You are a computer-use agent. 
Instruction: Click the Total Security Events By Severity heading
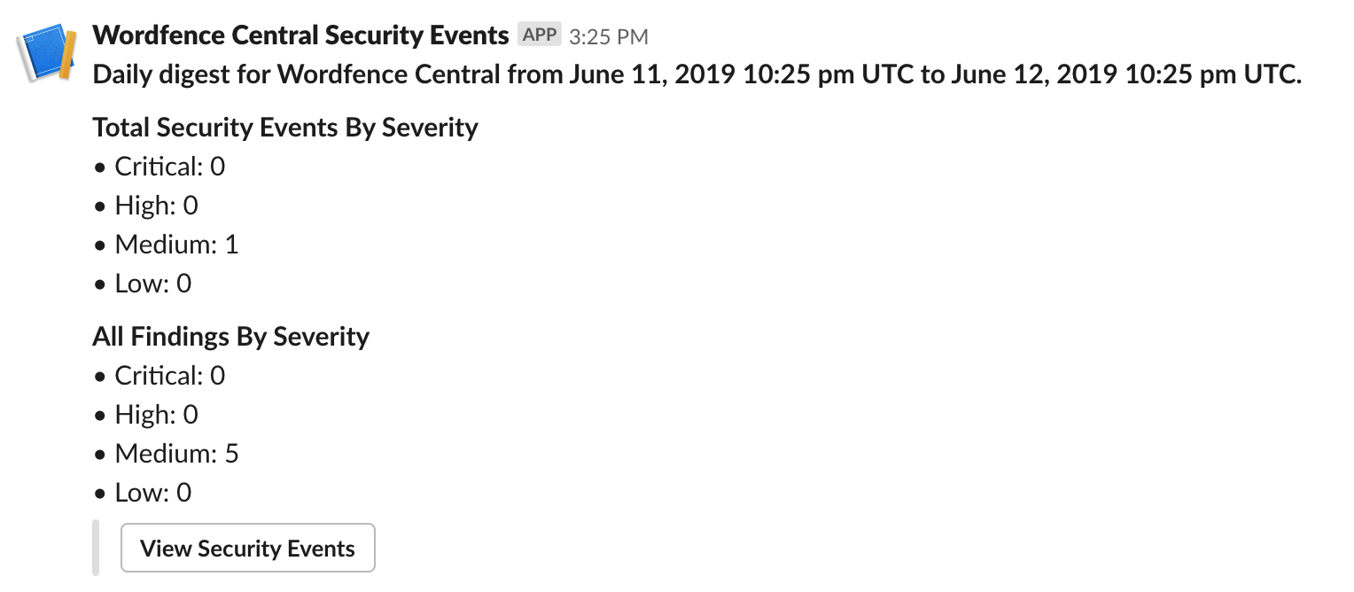pyautogui.click(x=285, y=128)
